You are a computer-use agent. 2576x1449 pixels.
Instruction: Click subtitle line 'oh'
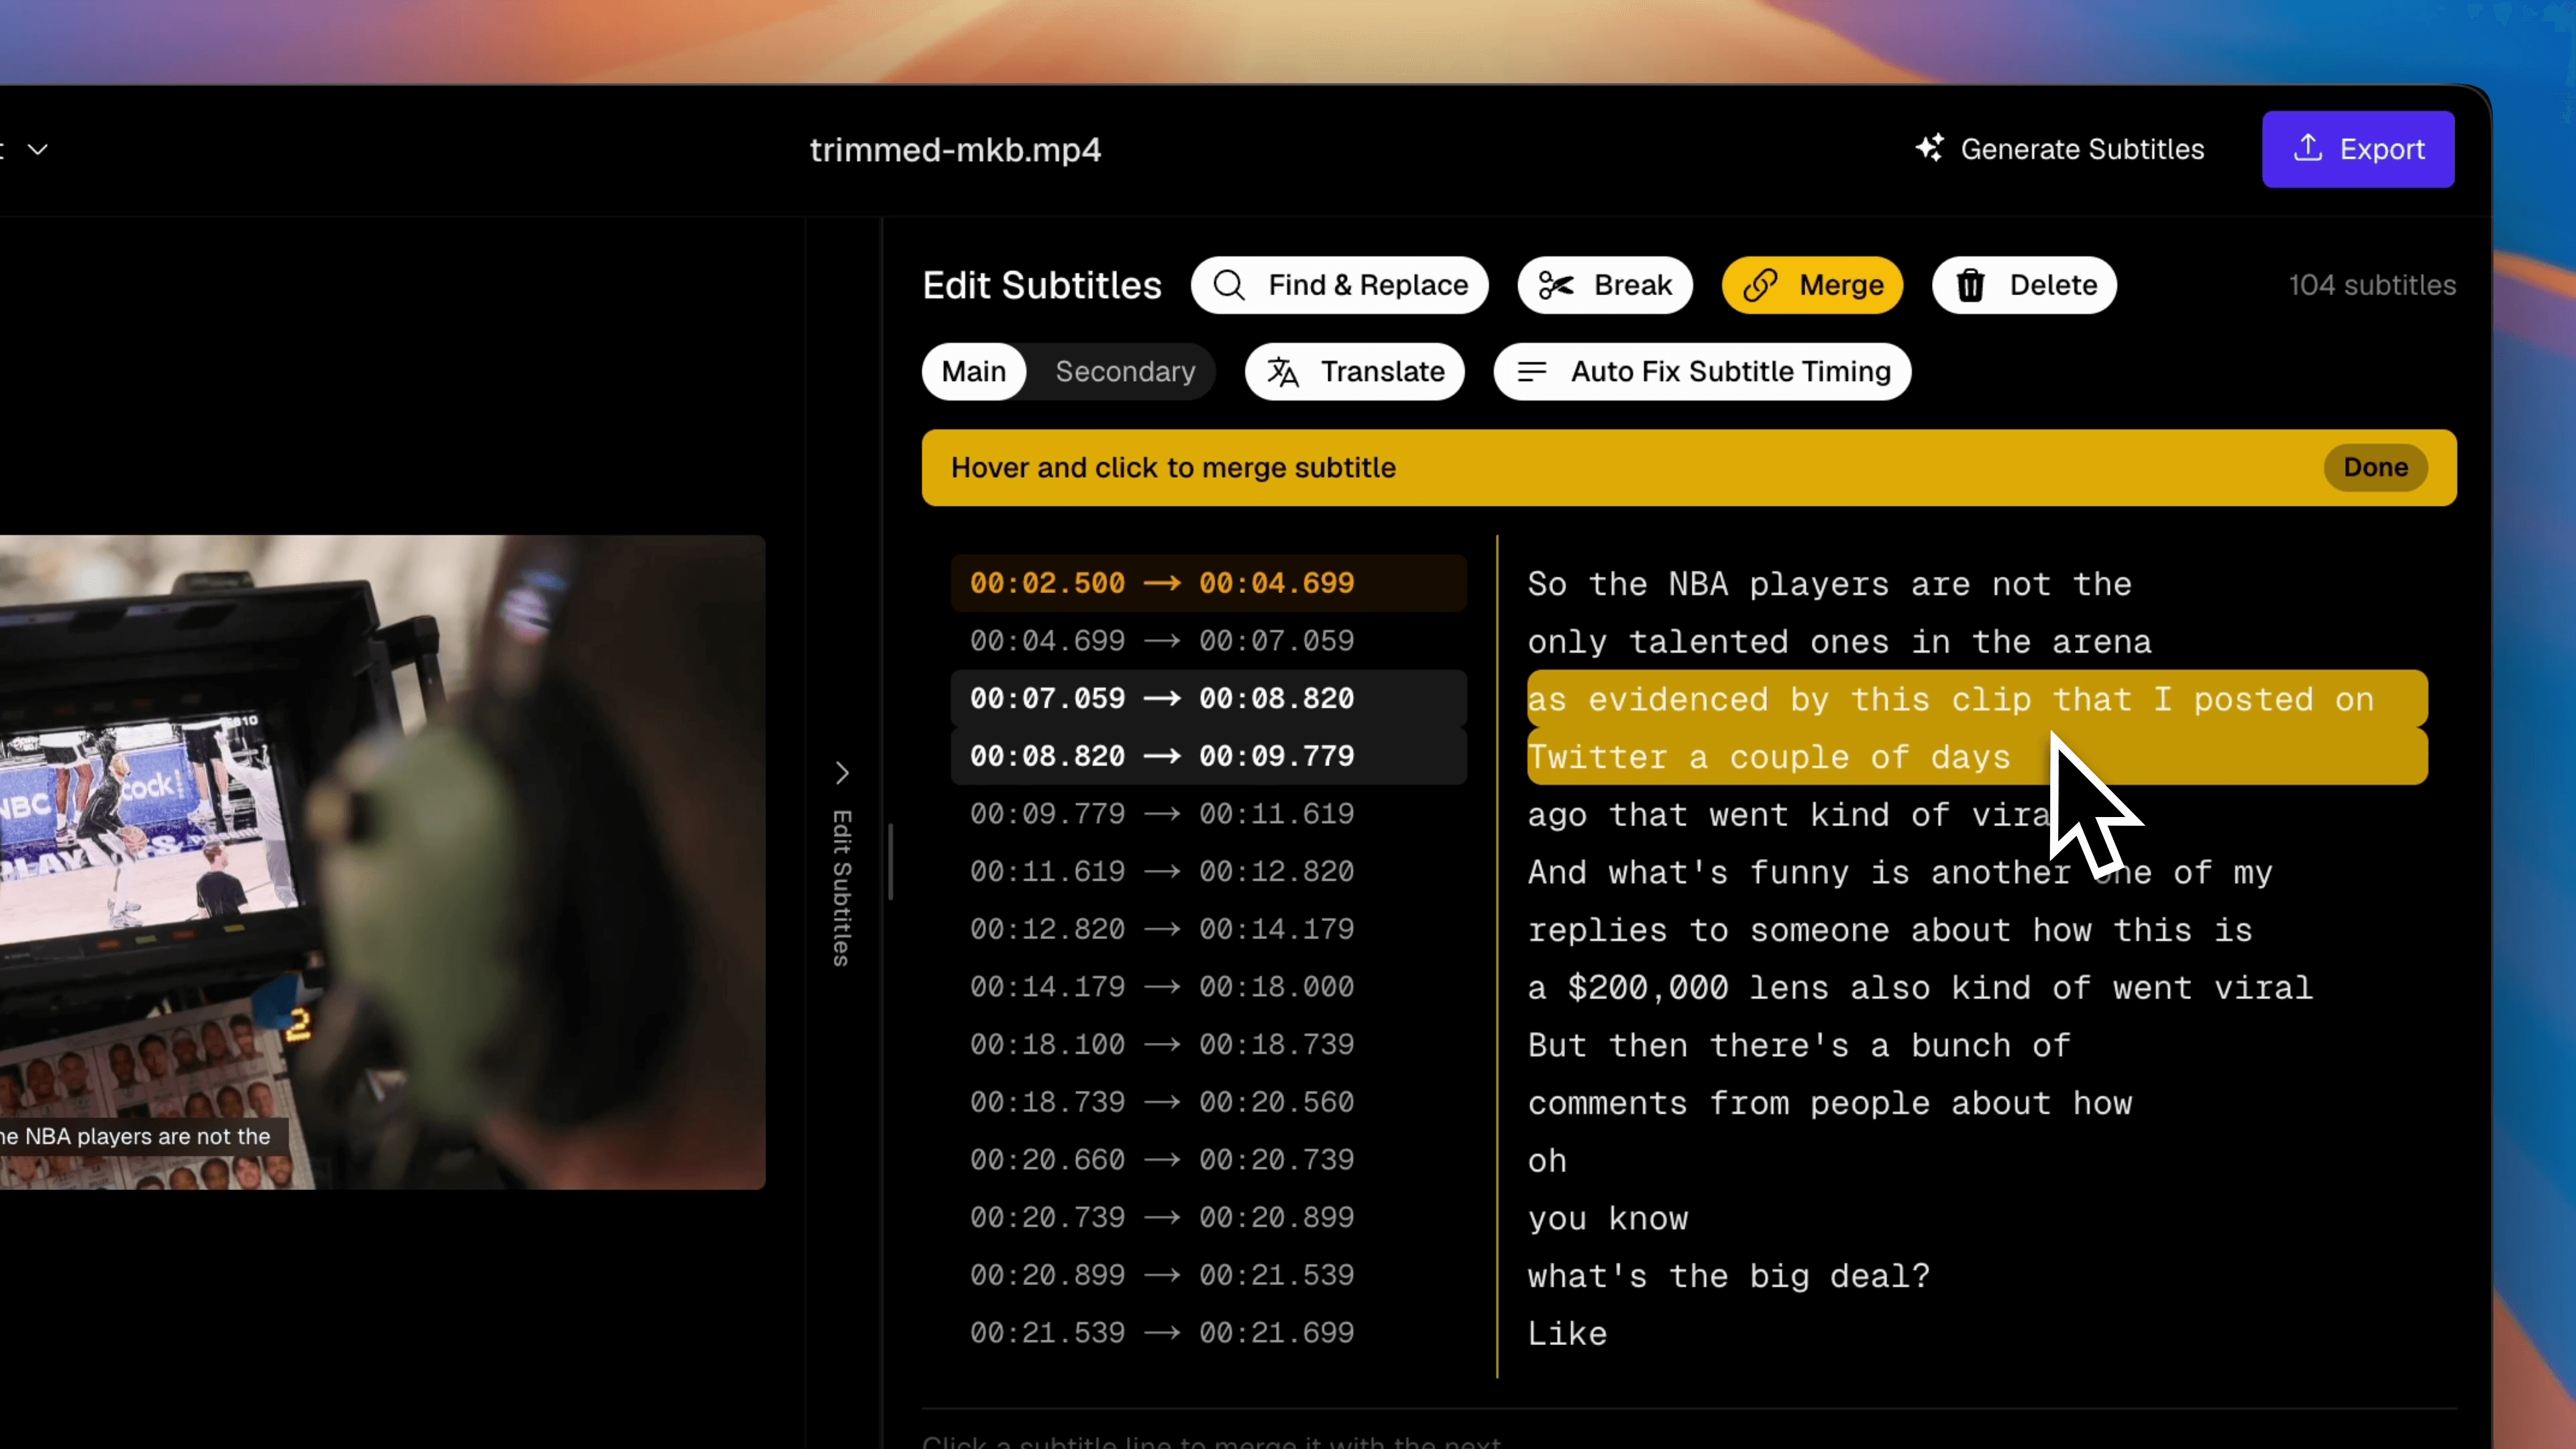click(x=1547, y=1161)
